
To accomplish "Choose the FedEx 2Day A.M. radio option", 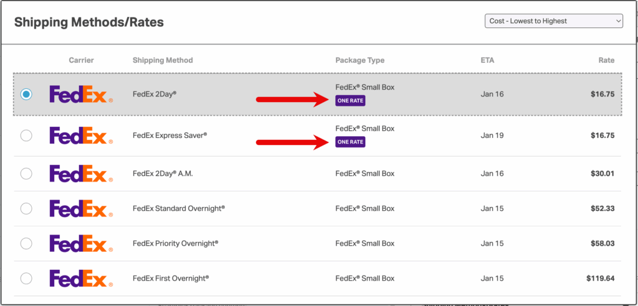I will [x=26, y=174].
